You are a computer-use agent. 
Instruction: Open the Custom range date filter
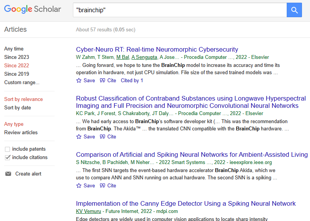point(22,82)
